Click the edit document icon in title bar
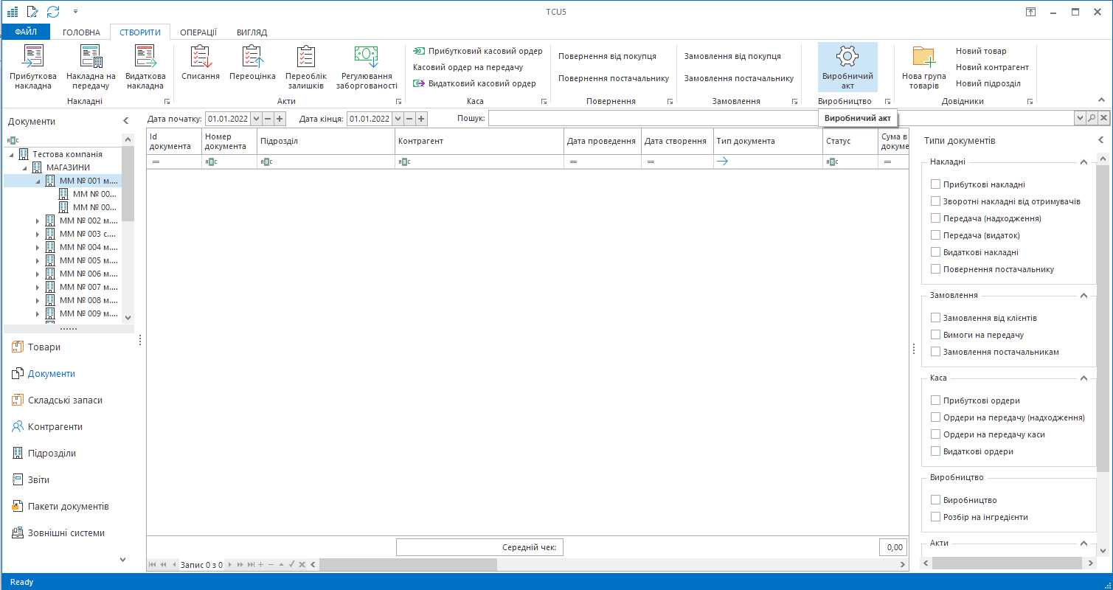 (32, 12)
